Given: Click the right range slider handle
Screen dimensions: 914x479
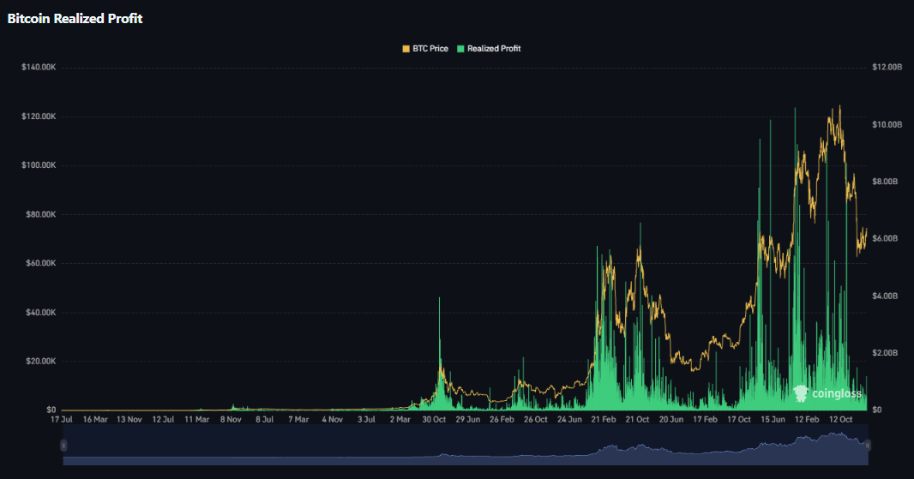Looking at the screenshot, I should pyautogui.click(x=868, y=445).
